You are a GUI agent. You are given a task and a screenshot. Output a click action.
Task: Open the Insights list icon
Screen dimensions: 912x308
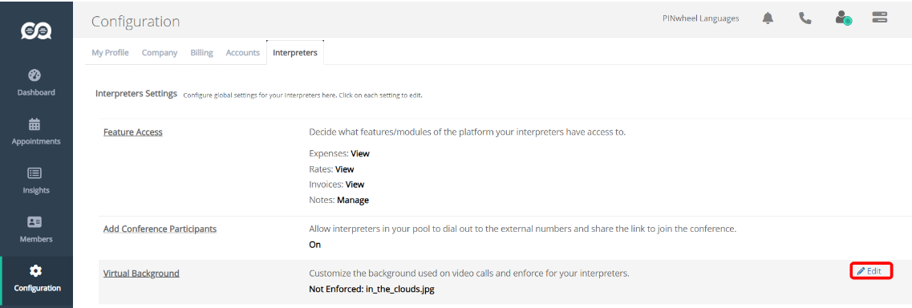pos(34,173)
